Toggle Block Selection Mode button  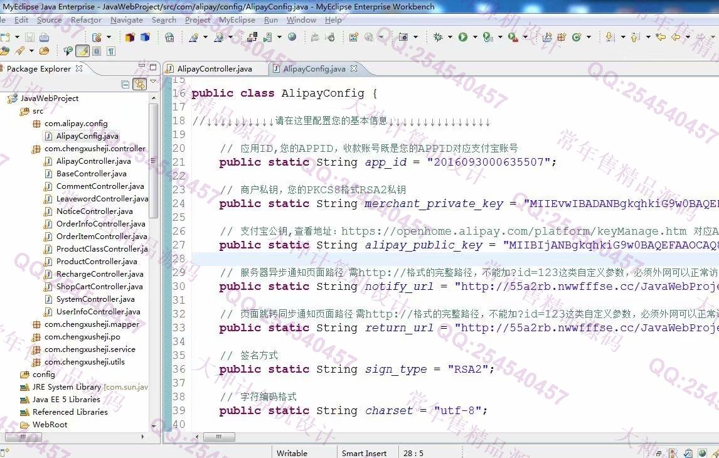[97, 51]
